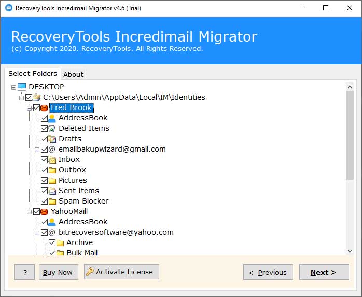Image resolution: width=362 pixels, height=297 pixels.
Task: Click the Activate License button
Action: pos(121,272)
